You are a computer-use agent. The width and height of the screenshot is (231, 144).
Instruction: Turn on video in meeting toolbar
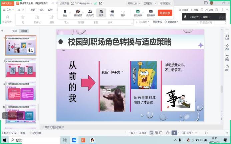(x=78, y=13)
